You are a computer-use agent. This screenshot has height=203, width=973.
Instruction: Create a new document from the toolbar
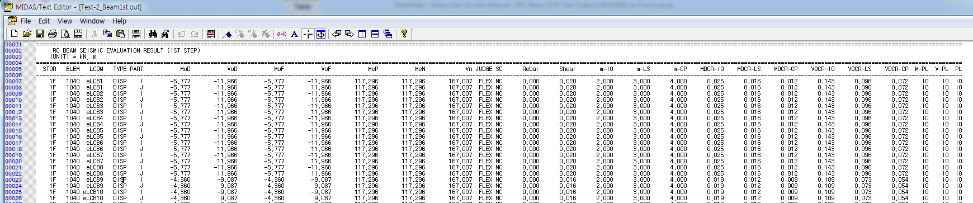pyautogui.click(x=14, y=34)
